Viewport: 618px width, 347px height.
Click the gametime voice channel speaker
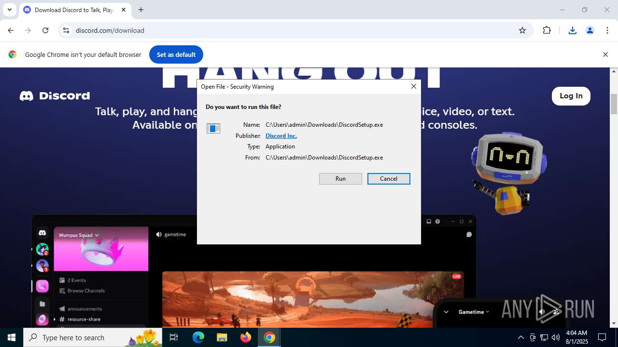coord(159,235)
